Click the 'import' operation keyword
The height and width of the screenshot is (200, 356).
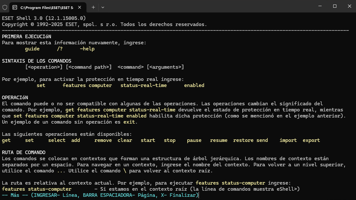coord(288,140)
